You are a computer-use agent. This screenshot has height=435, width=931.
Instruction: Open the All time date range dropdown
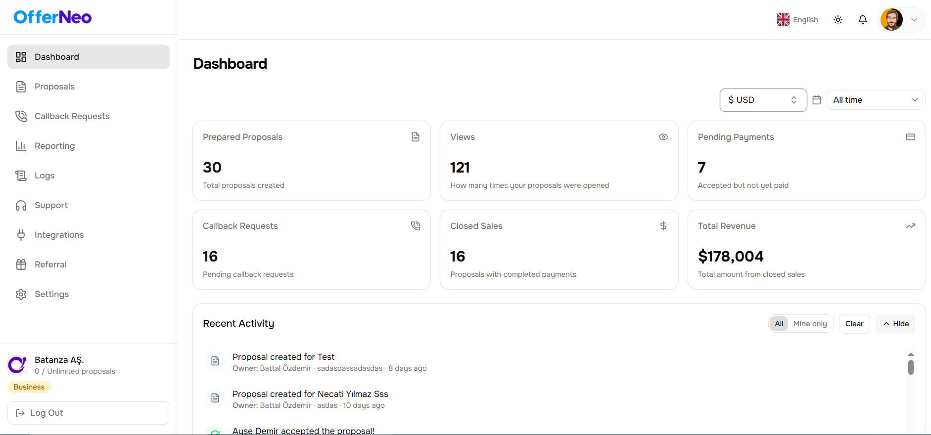pyautogui.click(x=876, y=100)
